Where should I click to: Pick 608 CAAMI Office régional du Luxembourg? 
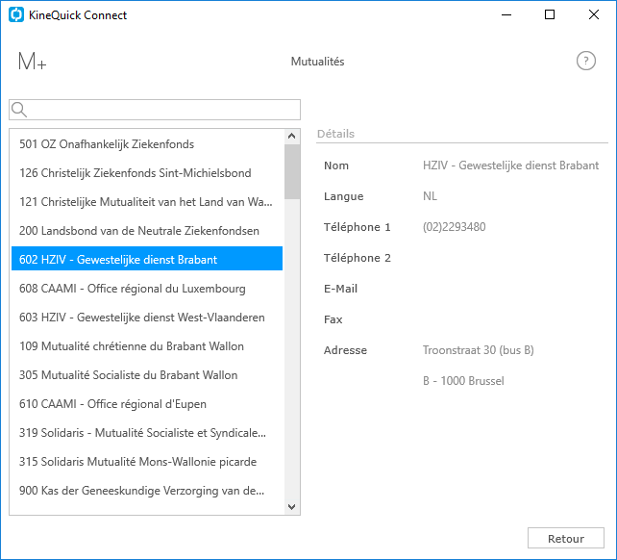coord(147,289)
